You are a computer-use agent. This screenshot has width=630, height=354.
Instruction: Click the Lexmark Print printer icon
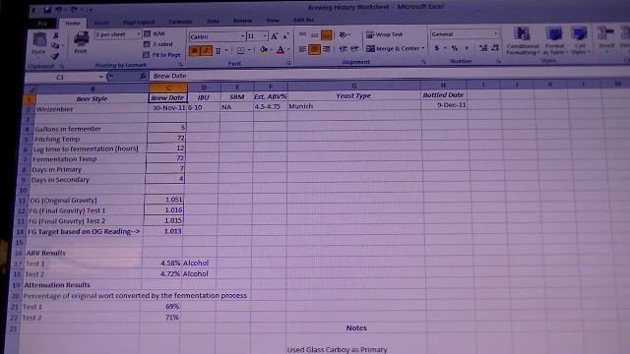81,39
